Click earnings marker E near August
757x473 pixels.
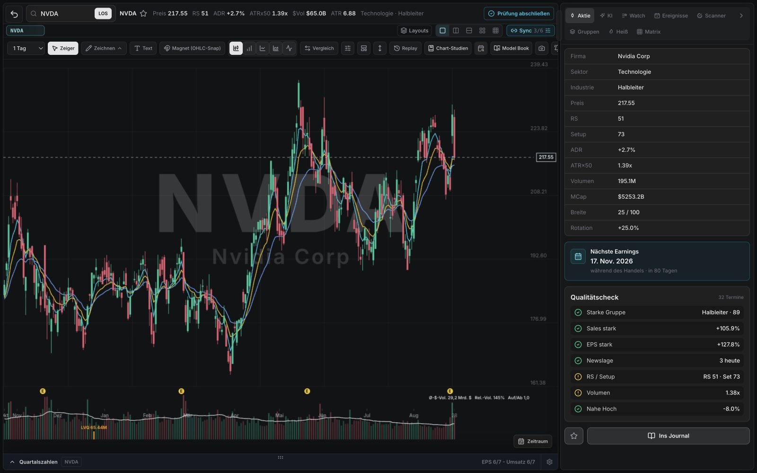tap(450, 391)
